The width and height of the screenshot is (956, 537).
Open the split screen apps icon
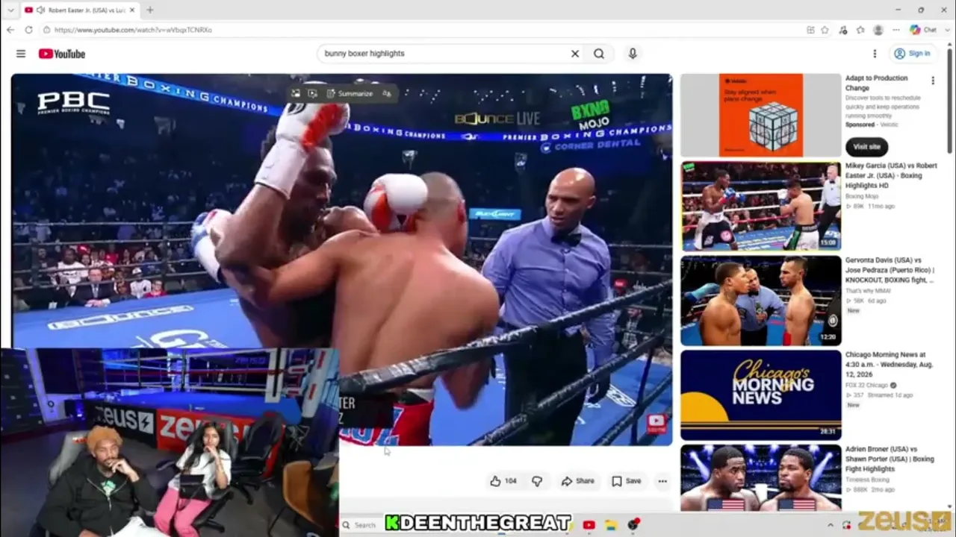pos(810,30)
